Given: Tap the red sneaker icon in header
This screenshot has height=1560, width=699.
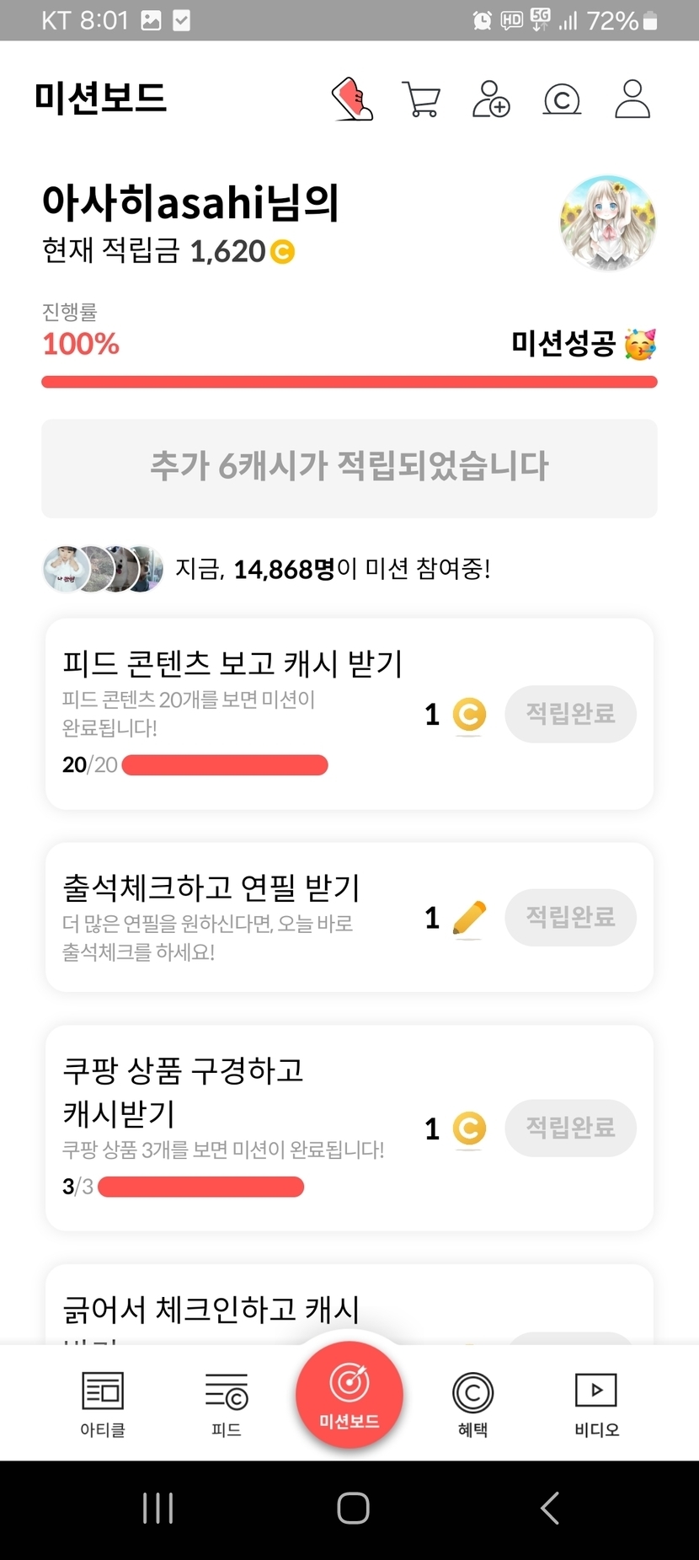Looking at the screenshot, I should tap(352, 99).
